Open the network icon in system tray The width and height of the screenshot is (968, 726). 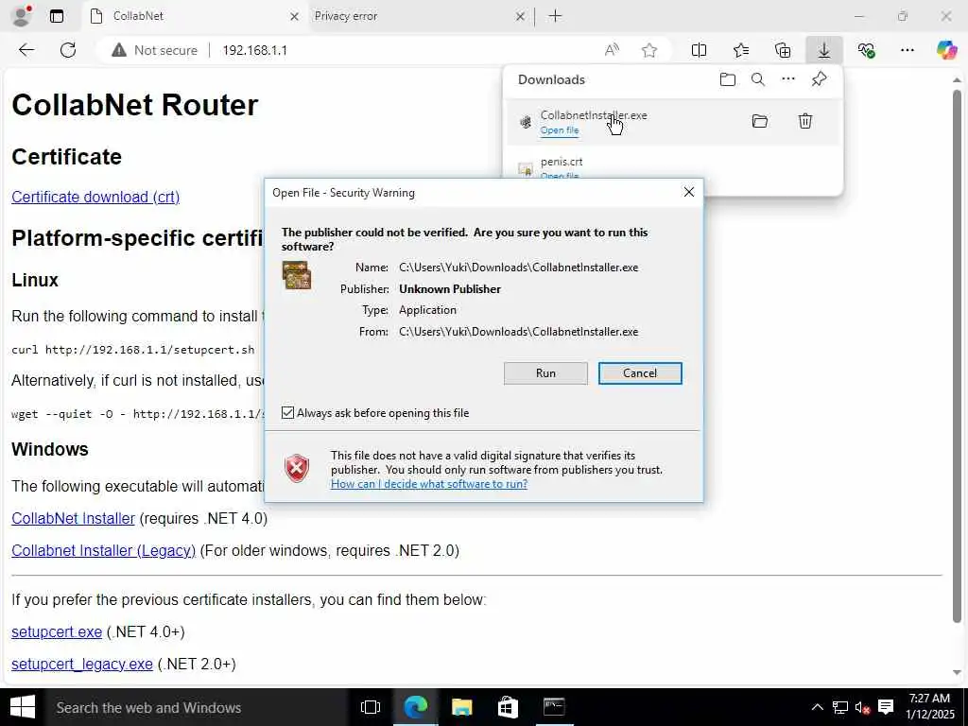click(x=839, y=707)
